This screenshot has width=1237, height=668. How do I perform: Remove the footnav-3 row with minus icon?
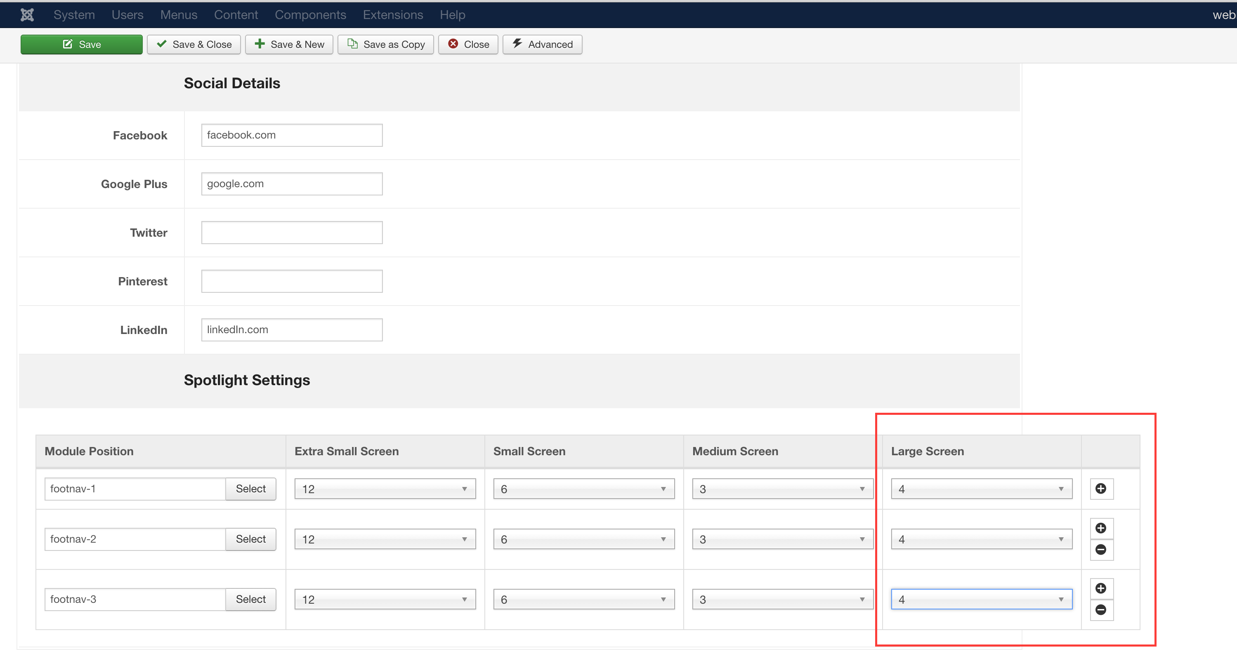(1100, 609)
